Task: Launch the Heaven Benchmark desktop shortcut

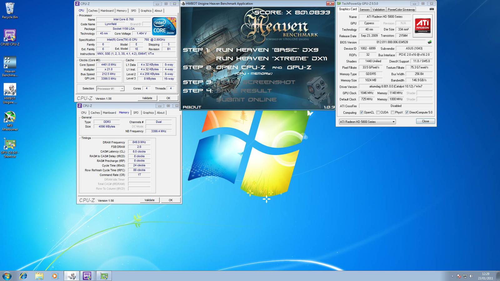Action: pyautogui.click(x=10, y=66)
